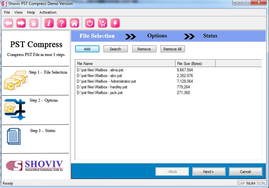The image size is (269, 188).
Task: Click the Remove All button
Action: point(173,49)
